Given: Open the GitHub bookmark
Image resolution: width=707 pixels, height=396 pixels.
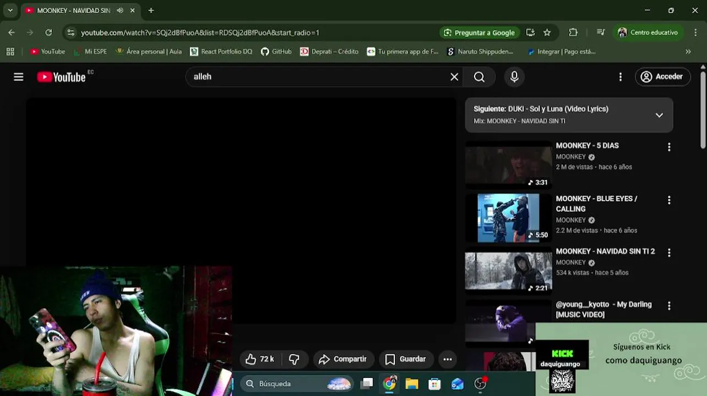Looking at the screenshot, I should [x=276, y=52].
